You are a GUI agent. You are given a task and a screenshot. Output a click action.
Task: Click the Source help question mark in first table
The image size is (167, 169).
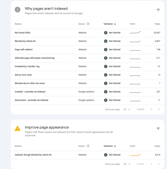[88, 24]
